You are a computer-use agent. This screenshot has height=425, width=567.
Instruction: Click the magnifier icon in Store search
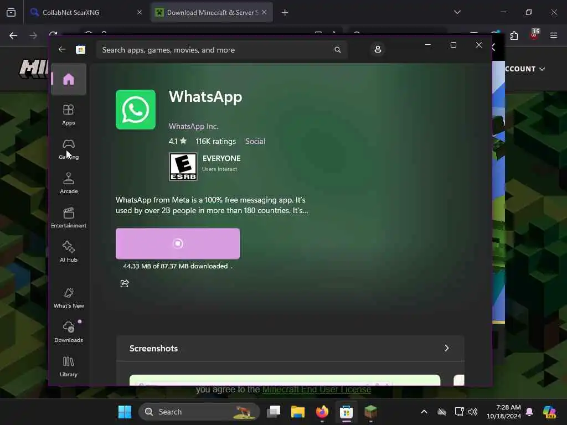[337, 50]
